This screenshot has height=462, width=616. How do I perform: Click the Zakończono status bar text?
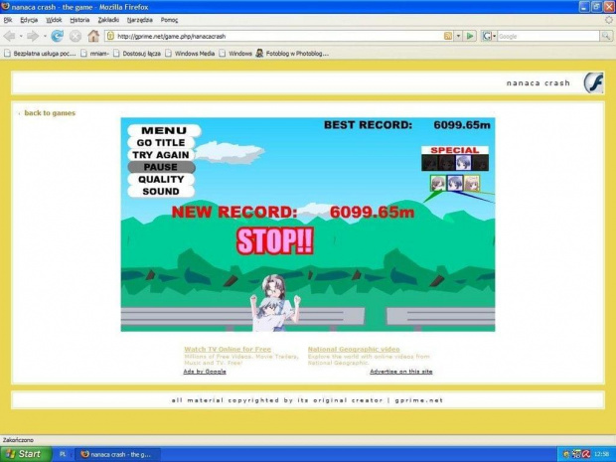tap(18, 440)
